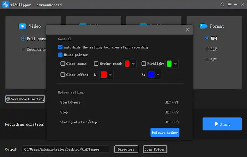The image size is (247, 157).
Task: Click the Hotkey setting section heading
Action: coord(71,92)
